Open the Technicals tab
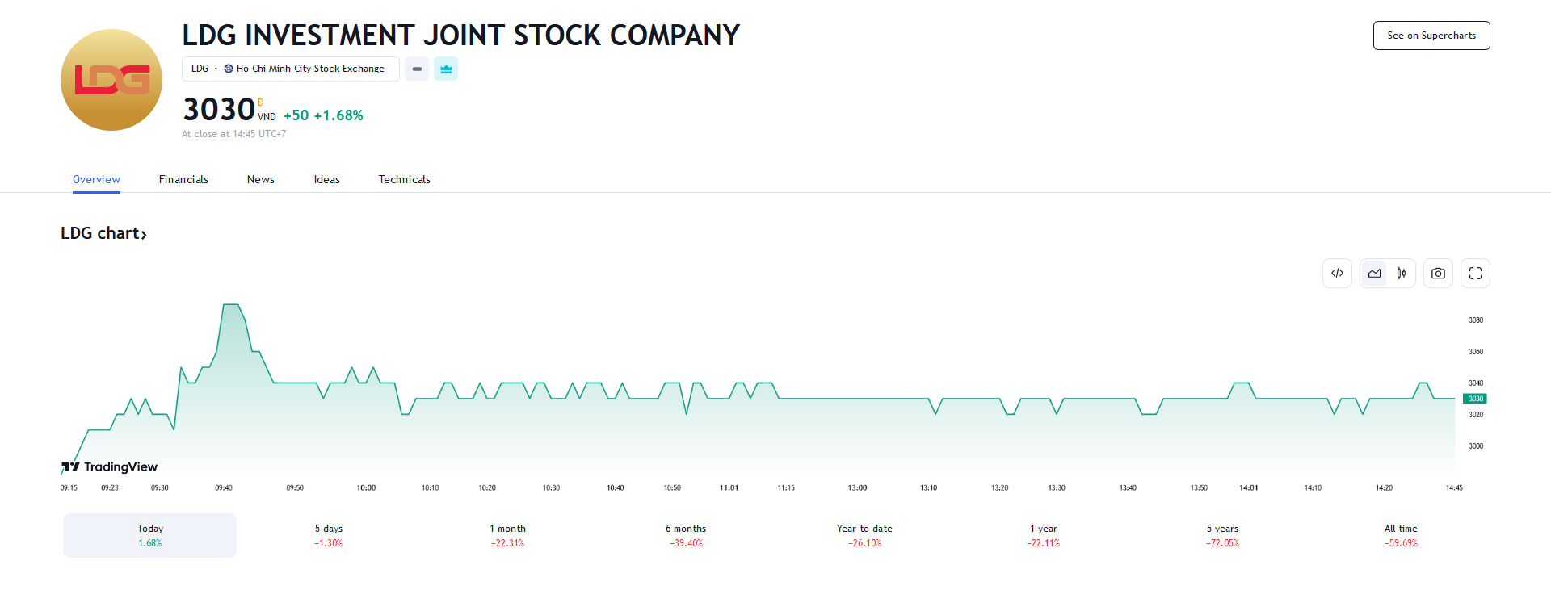The width and height of the screenshot is (1551, 594). 404,179
